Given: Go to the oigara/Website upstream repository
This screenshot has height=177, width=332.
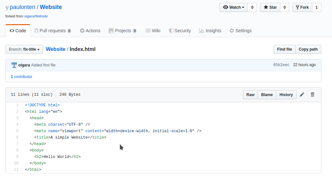Looking at the screenshot, I should click(x=36, y=16).
